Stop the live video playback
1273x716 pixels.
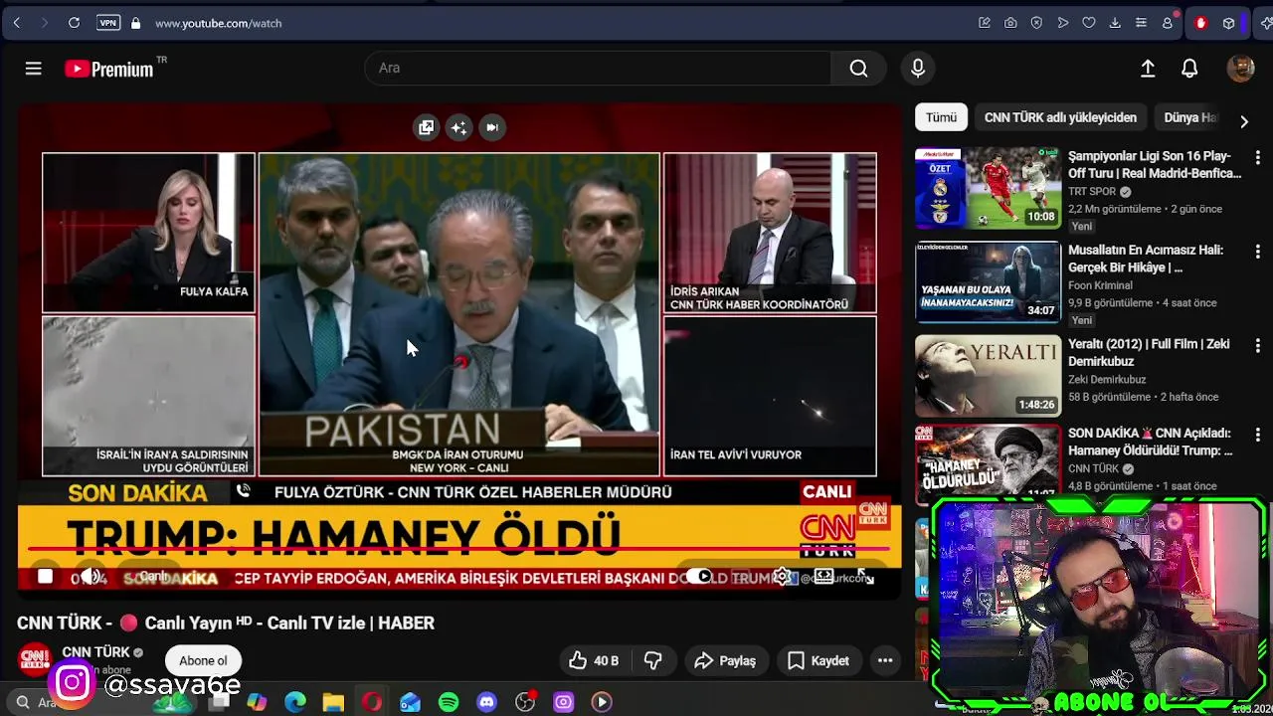coord(45,577)
